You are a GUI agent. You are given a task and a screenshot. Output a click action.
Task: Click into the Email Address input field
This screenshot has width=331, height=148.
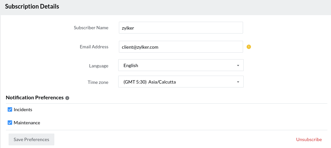coord(180,47)
